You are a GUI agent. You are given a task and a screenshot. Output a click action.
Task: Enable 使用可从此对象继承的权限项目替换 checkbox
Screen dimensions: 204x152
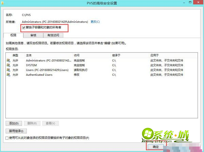pos(7,138)
